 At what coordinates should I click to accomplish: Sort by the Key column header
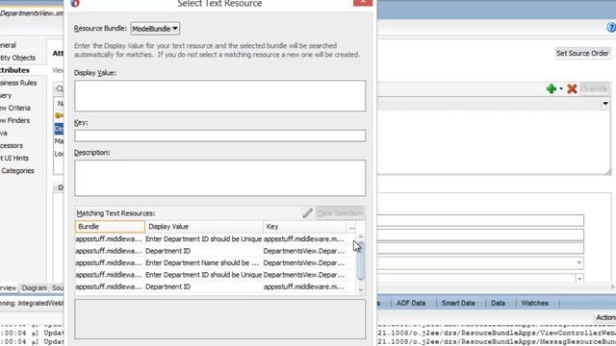point(304,227)
